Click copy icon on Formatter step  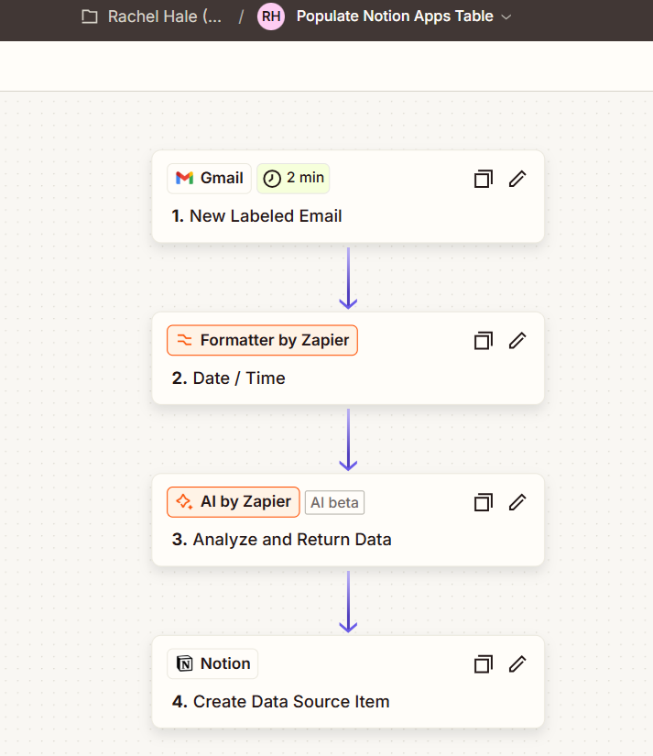[483, 341]
